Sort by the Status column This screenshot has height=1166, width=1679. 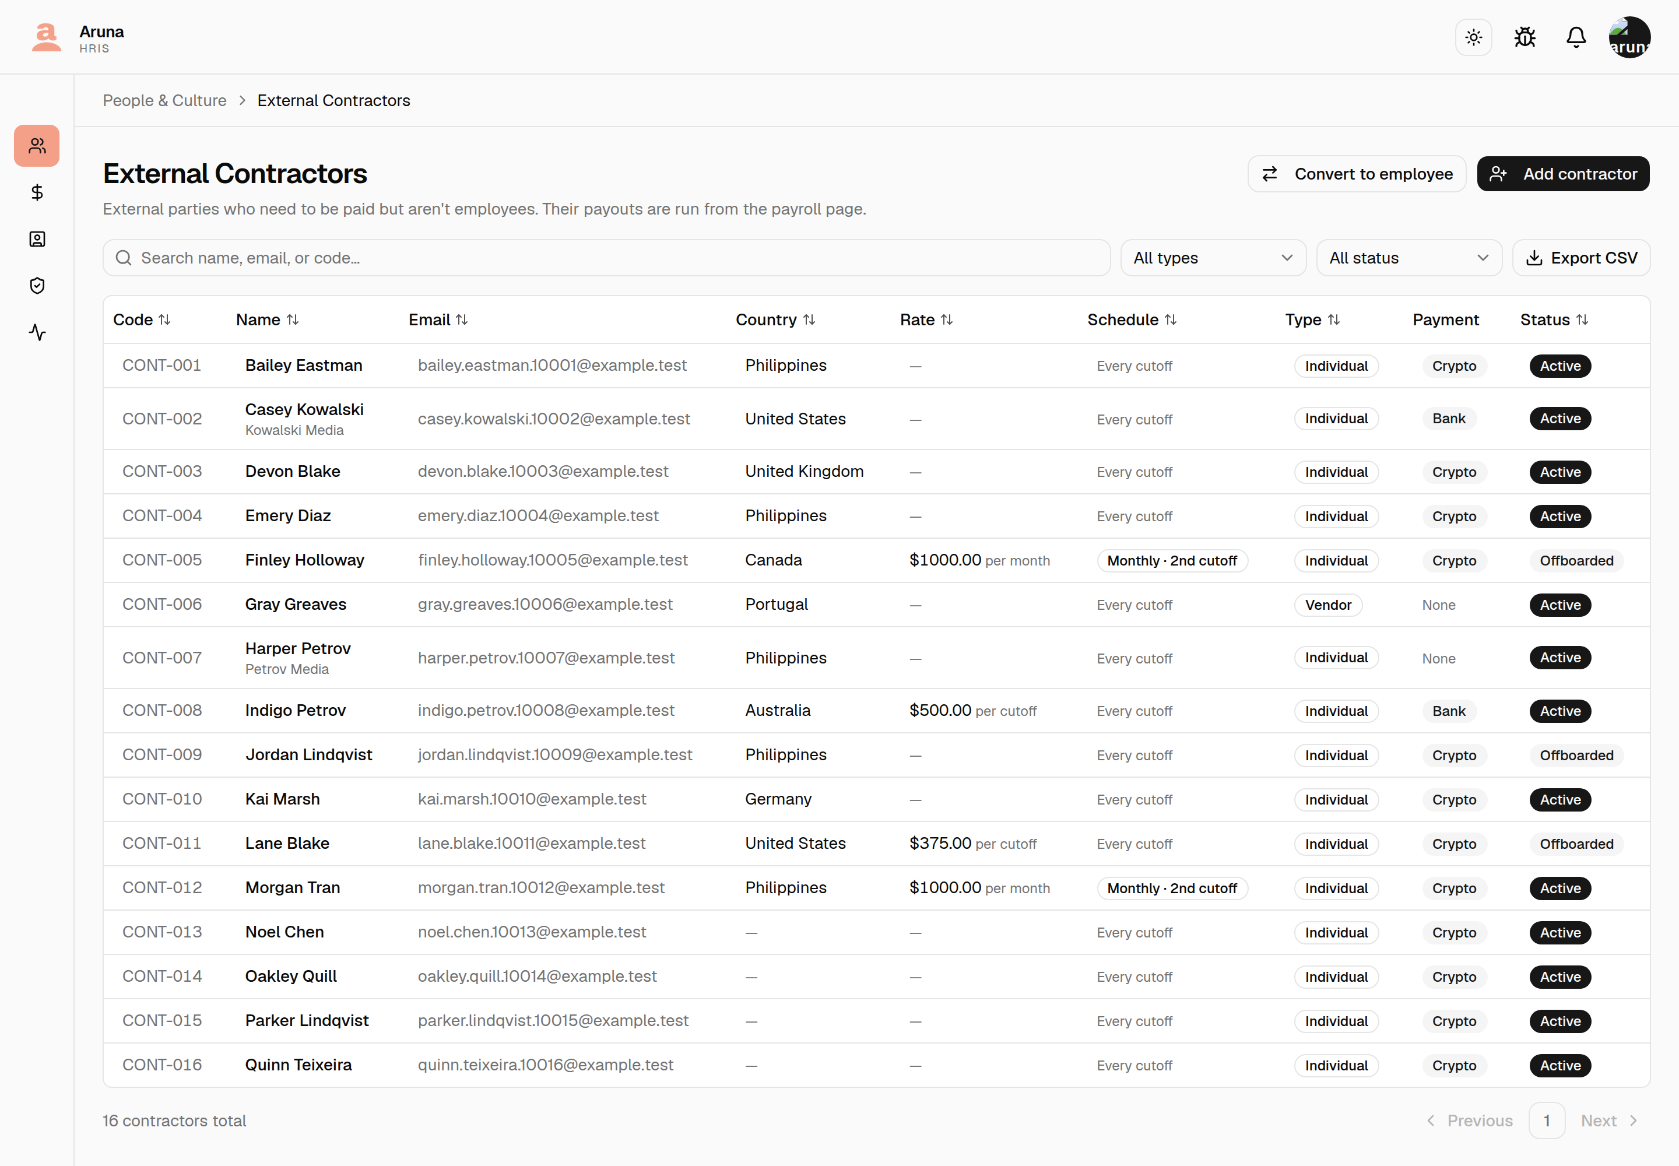[x=1554, y=320]
